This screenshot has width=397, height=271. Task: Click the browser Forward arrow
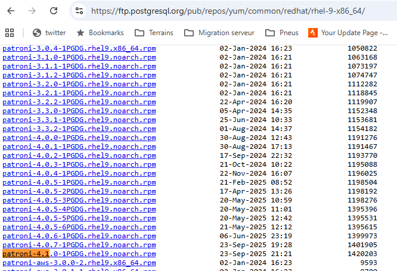point(32,11)
